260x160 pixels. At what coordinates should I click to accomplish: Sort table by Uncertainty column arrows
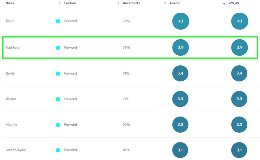[x=165, y=3]
